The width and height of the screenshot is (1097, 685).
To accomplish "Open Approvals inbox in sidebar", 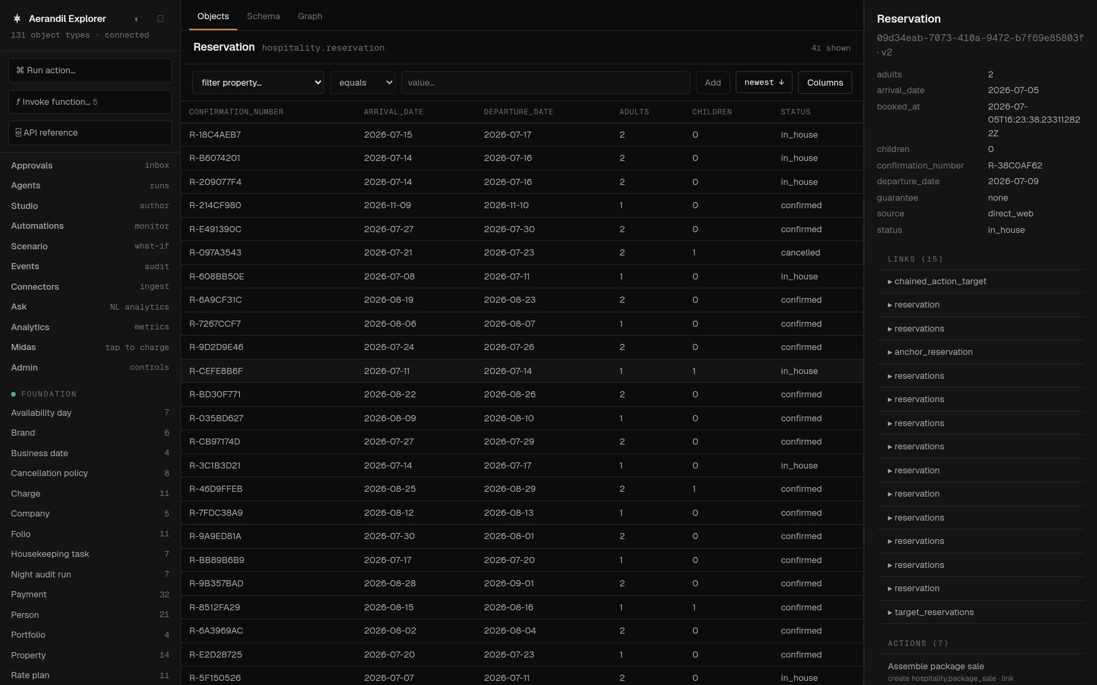I will pyautogui.click(x=90, y=165).
